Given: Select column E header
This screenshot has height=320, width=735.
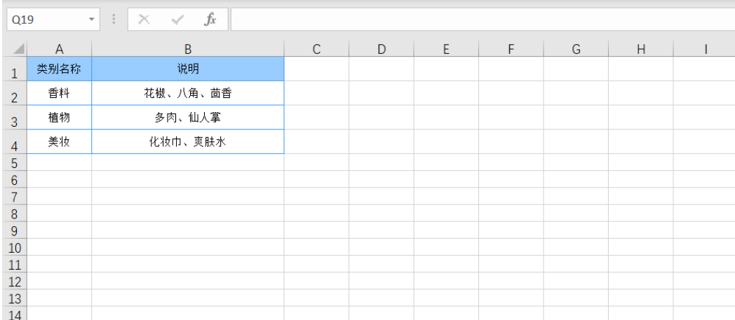Looking at the screenshot, I should click(446, 49).
